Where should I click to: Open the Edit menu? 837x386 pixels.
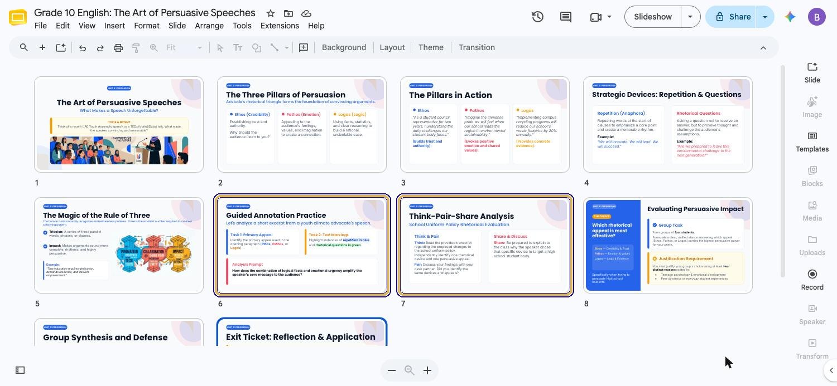click(62, 26)
